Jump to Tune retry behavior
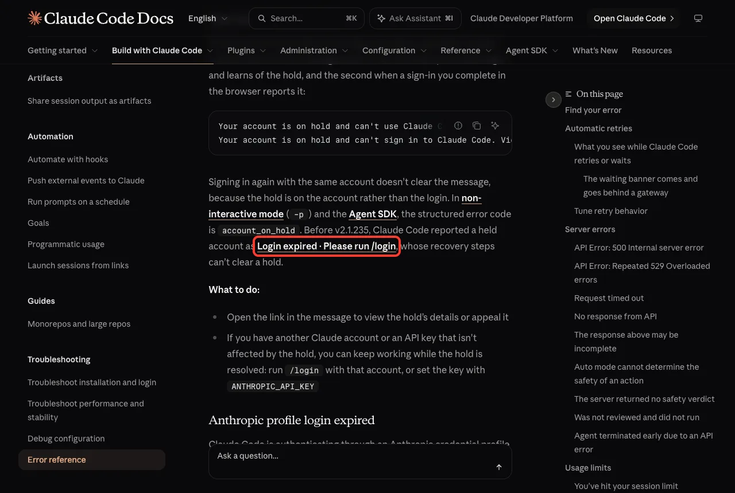The width and height of the screenshot is (735, 493). pyautogui.click(x=611, y=211)
